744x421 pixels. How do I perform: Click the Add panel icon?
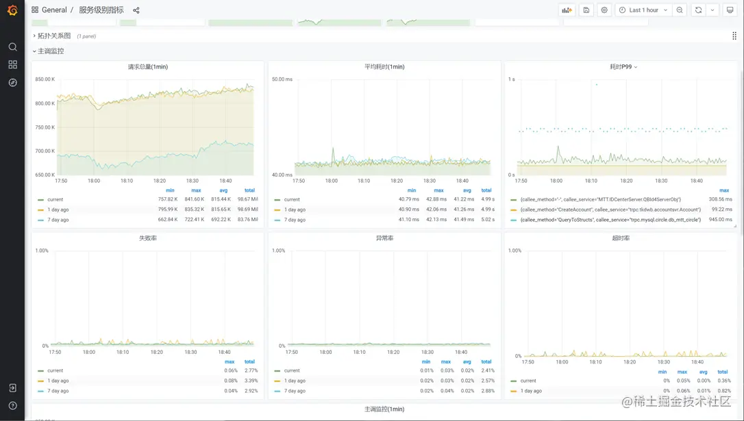pos(567,10)
